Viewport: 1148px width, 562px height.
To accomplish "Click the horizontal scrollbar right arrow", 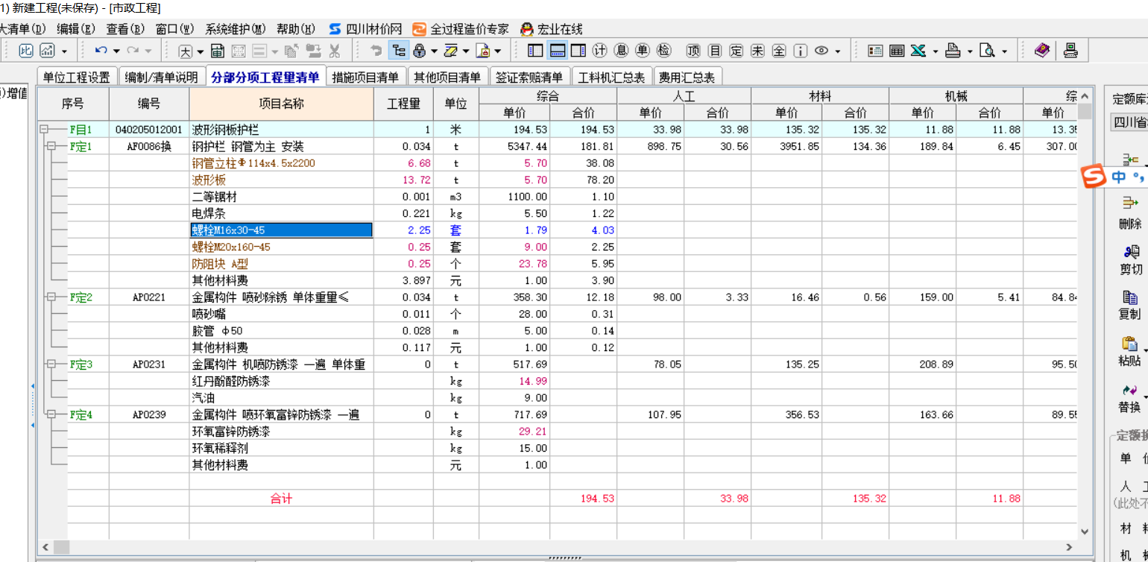I will click(x=1070, y=547).
